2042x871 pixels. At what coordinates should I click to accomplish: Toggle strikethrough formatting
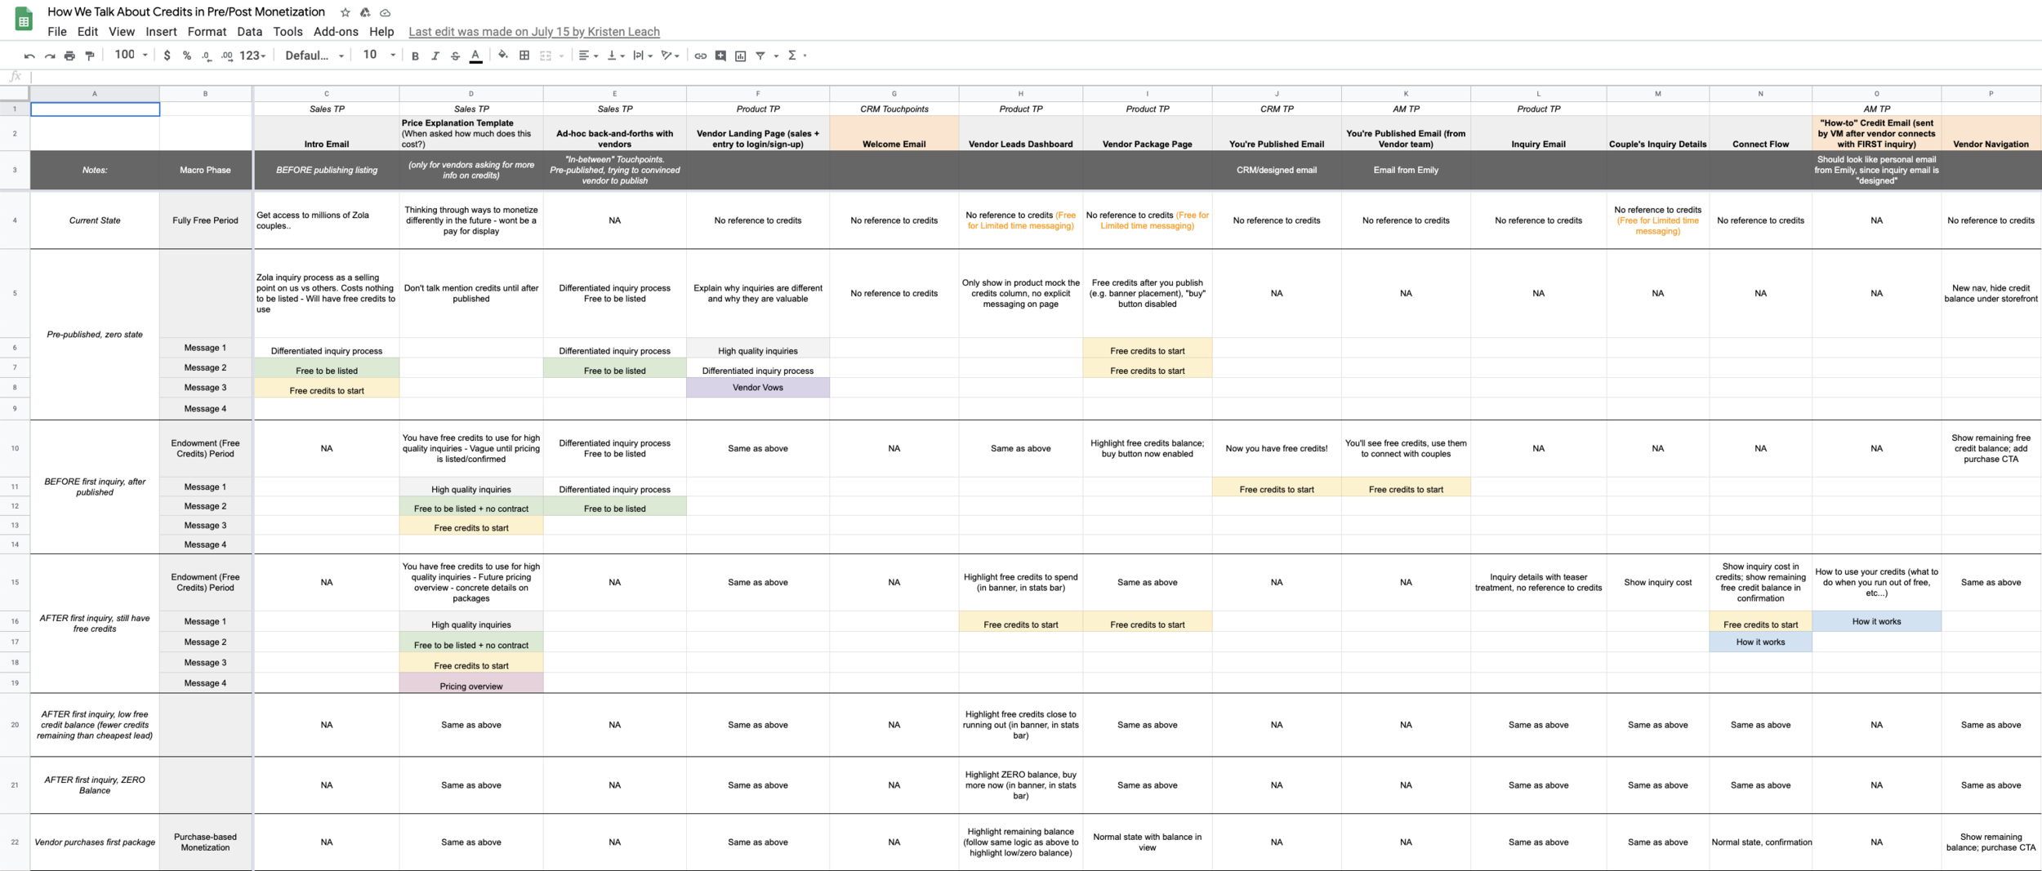(x=456, y=56)
